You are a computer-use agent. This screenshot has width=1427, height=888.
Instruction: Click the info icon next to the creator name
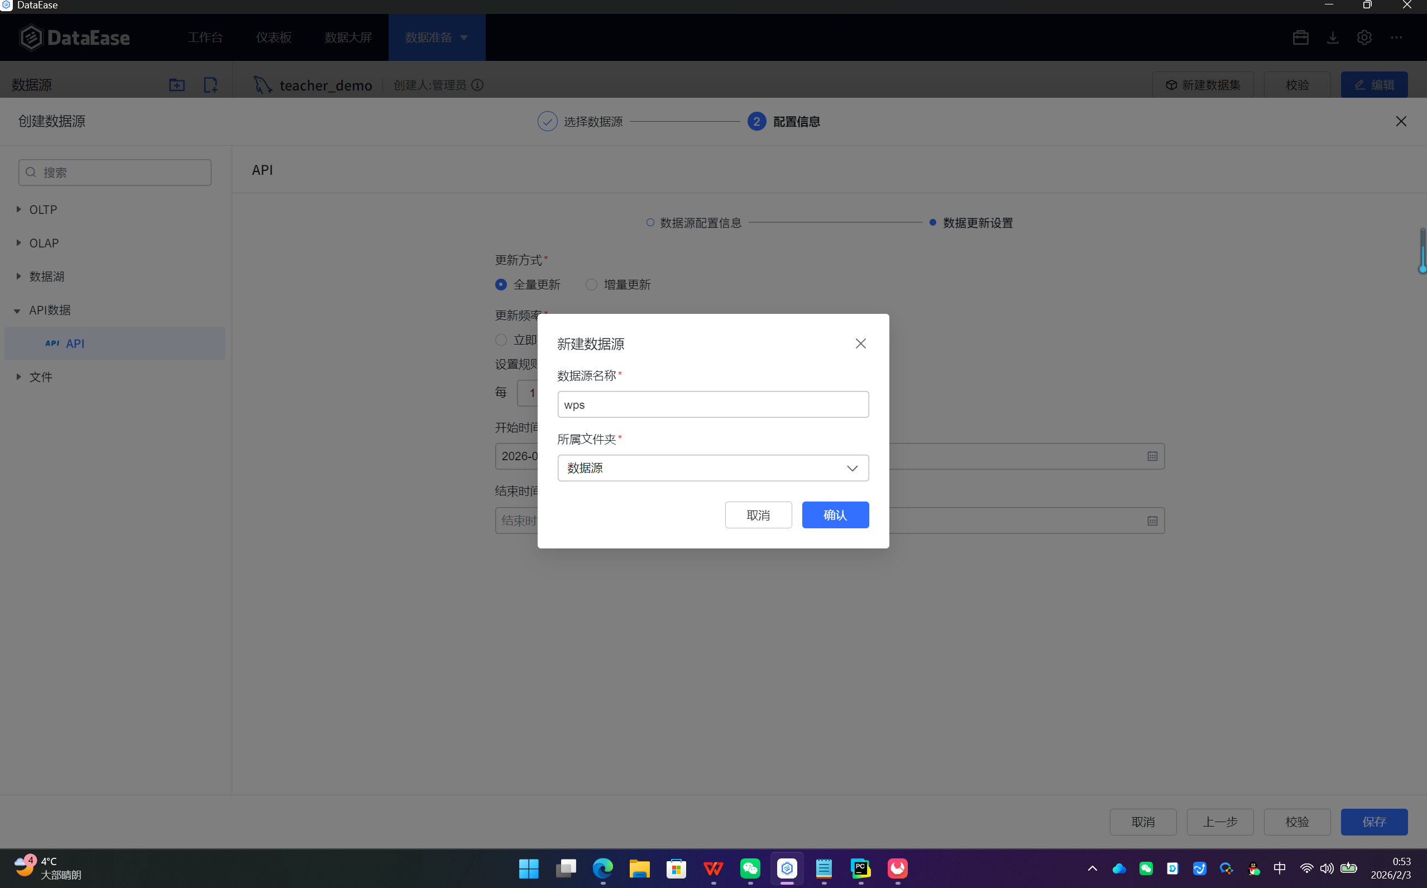tap(477, 85)
